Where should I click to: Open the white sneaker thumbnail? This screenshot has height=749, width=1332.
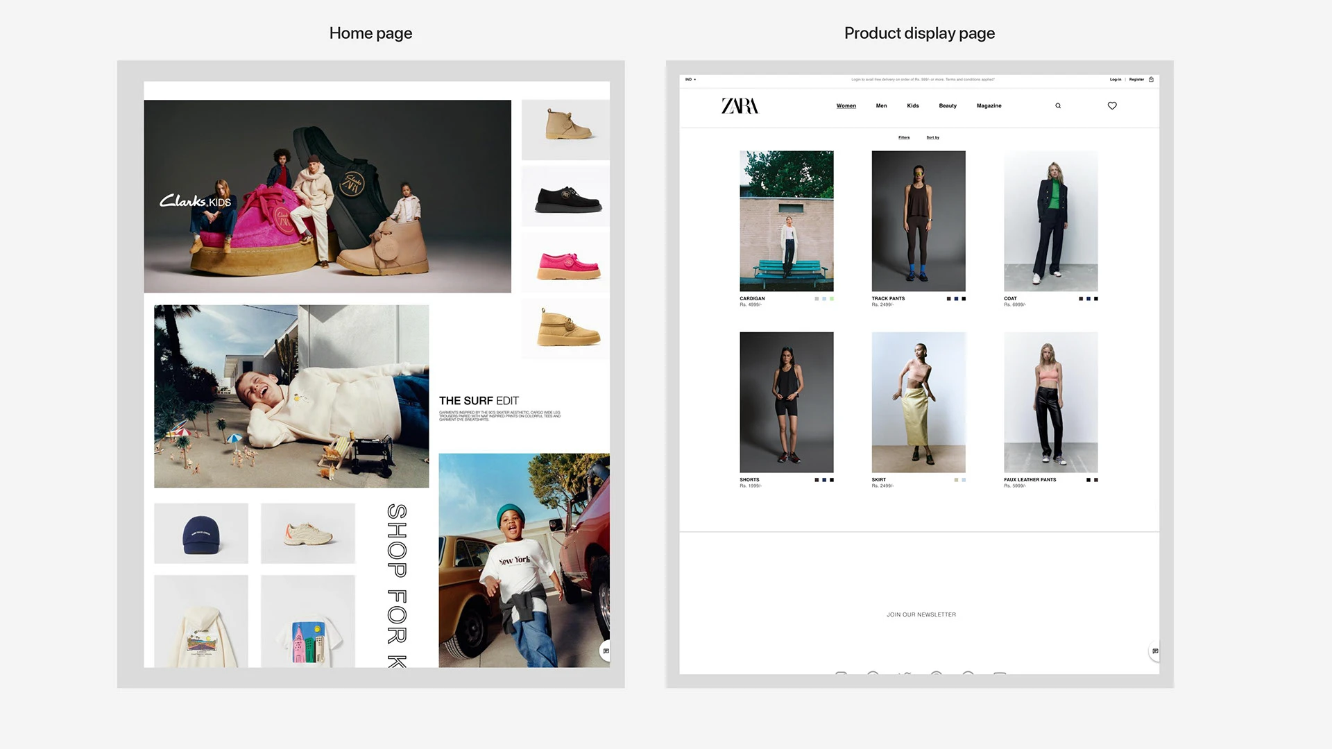pos(308,533)
